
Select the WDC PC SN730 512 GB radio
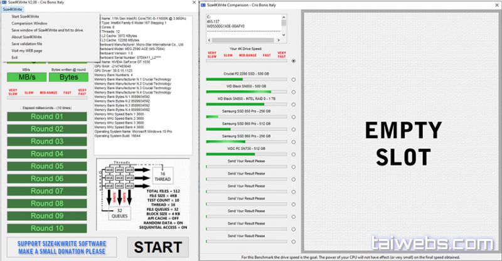click(293, 154)
